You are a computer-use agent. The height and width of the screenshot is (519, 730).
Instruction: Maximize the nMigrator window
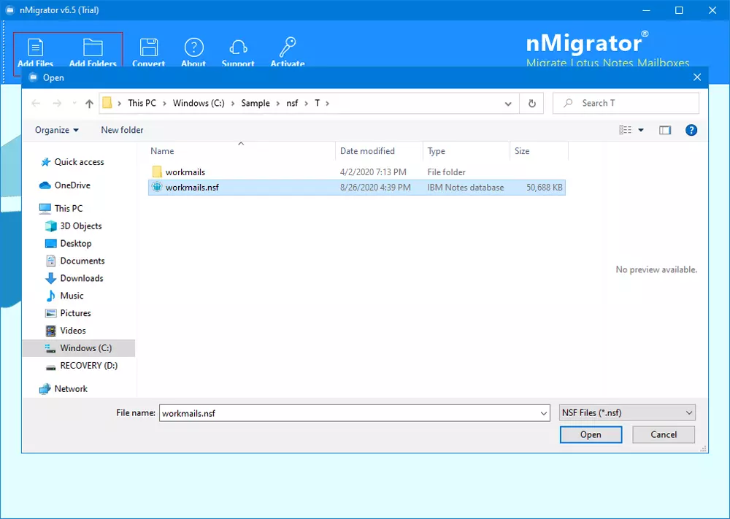[679, 10]
